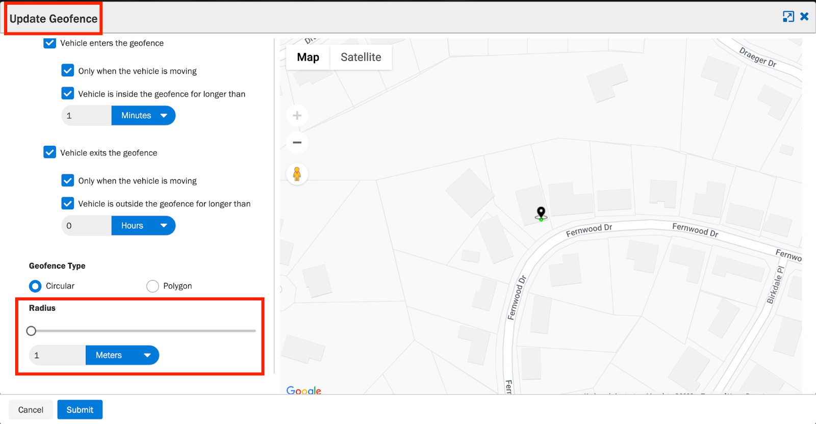
Task: Toggle Vehicle is outside the geofence for longer than
Action: (67, 203)
